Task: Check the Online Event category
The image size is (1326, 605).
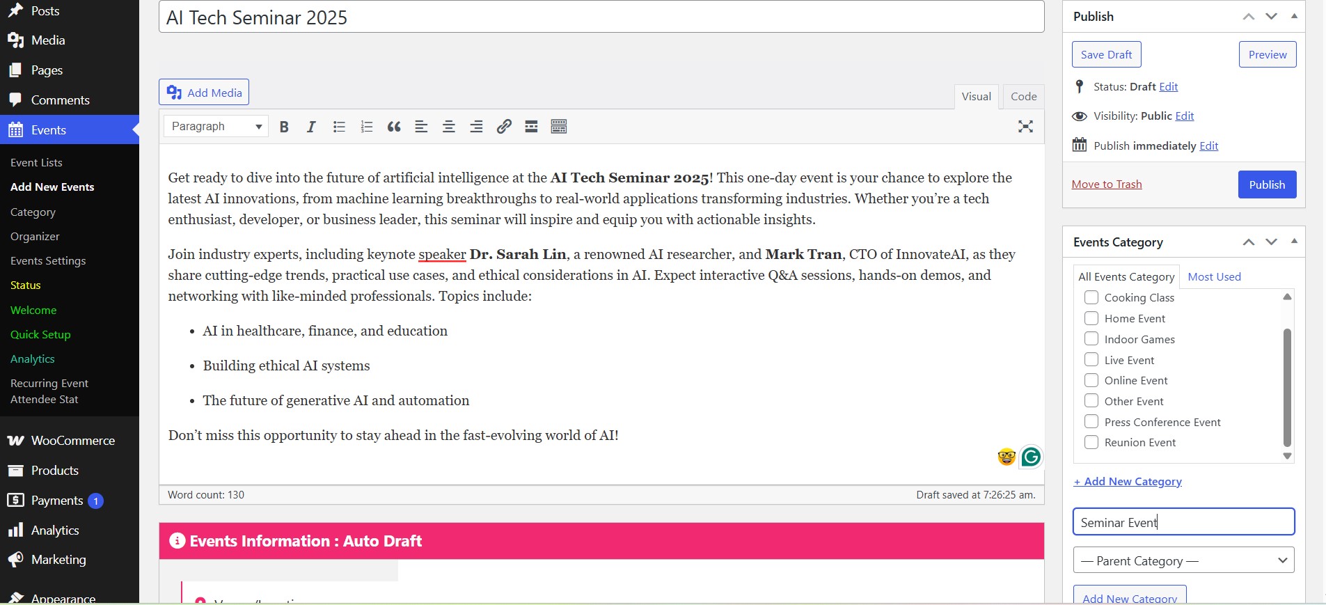Action: pos(1091,380)
